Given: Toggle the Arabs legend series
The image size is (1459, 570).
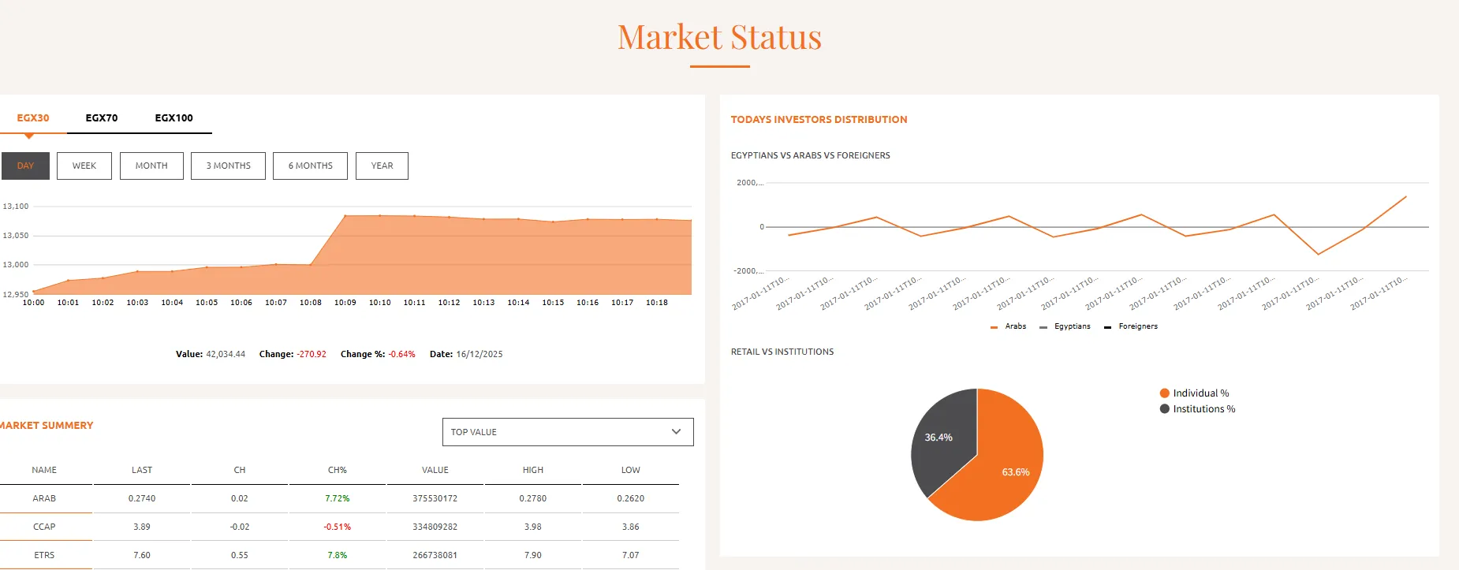Looking at the screenshot, I should [x=1009, y=326].
